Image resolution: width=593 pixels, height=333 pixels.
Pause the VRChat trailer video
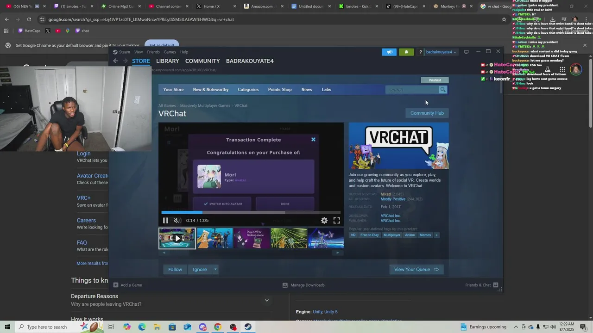click(165, 221)
